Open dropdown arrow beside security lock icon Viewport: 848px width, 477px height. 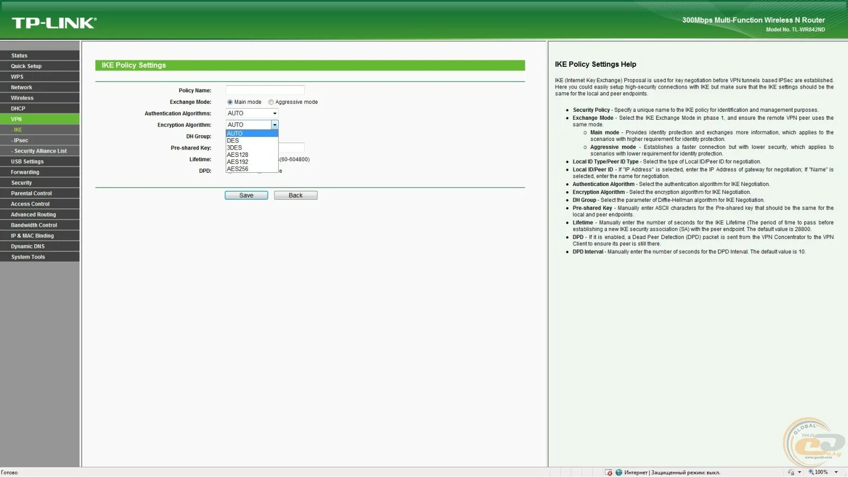pyautogui.click(x=799, y=472)
